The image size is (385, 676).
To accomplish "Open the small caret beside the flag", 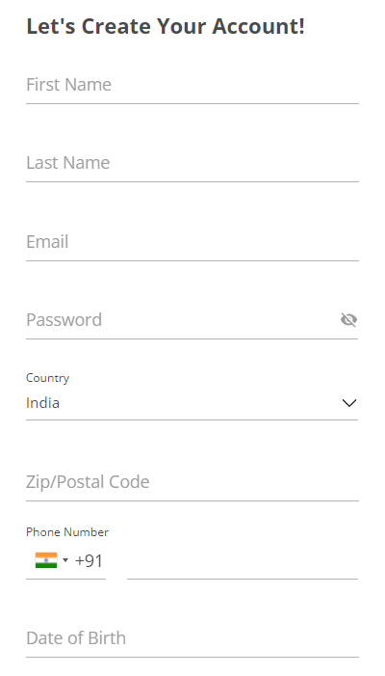I will tap(65, 560).
